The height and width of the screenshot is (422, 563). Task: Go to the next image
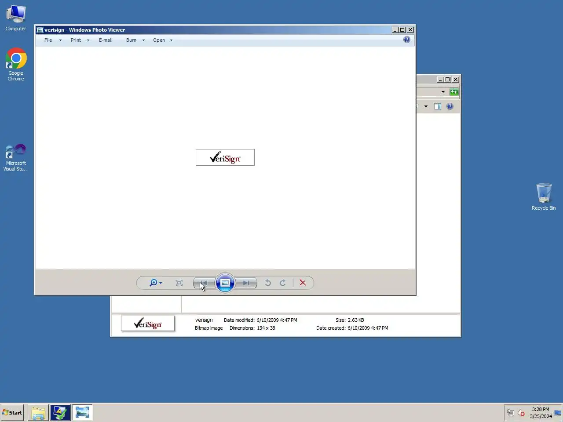click(246, 283)
